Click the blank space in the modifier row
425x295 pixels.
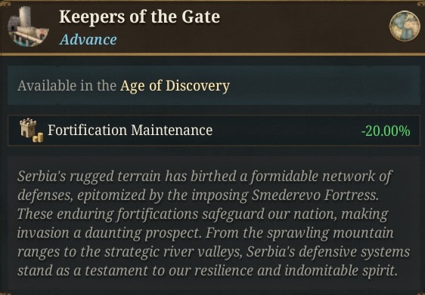click(287, 131)
